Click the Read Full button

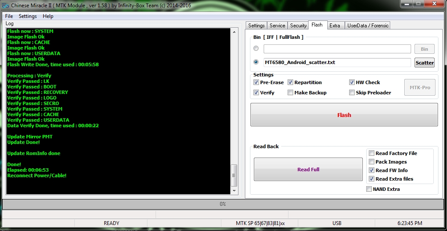coord(308,170)
